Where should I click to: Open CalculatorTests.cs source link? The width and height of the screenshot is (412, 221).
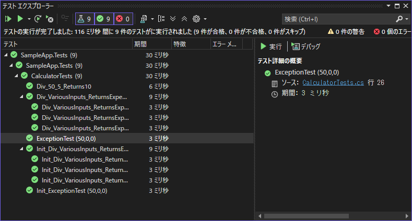[x=333, y=82]
